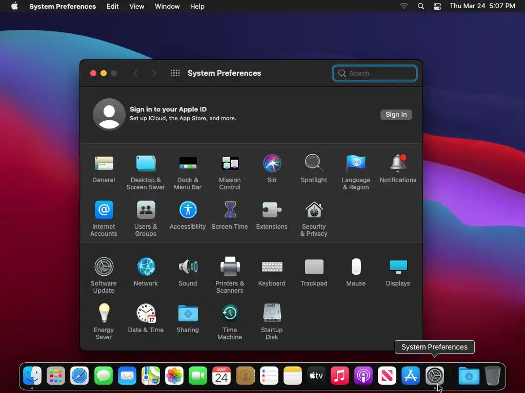525x393 pixels.
Task: Open Finder from the Dock
Action: pos(32,376)
